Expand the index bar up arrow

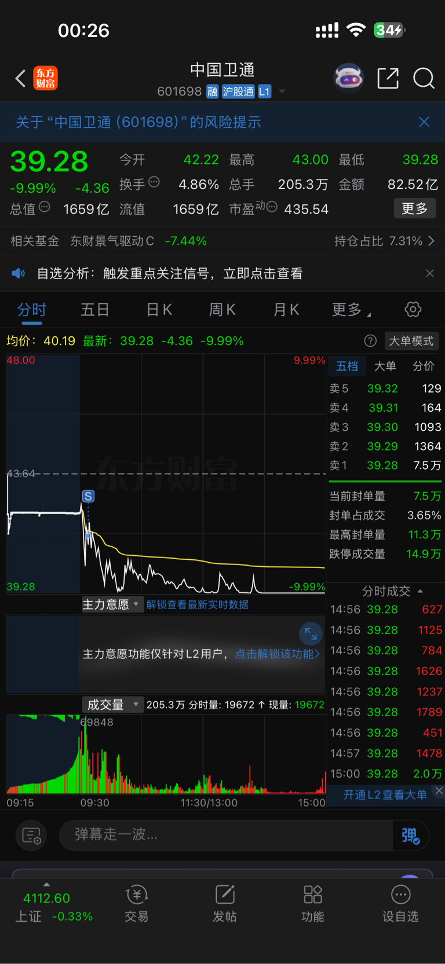(x=46, y=884)
